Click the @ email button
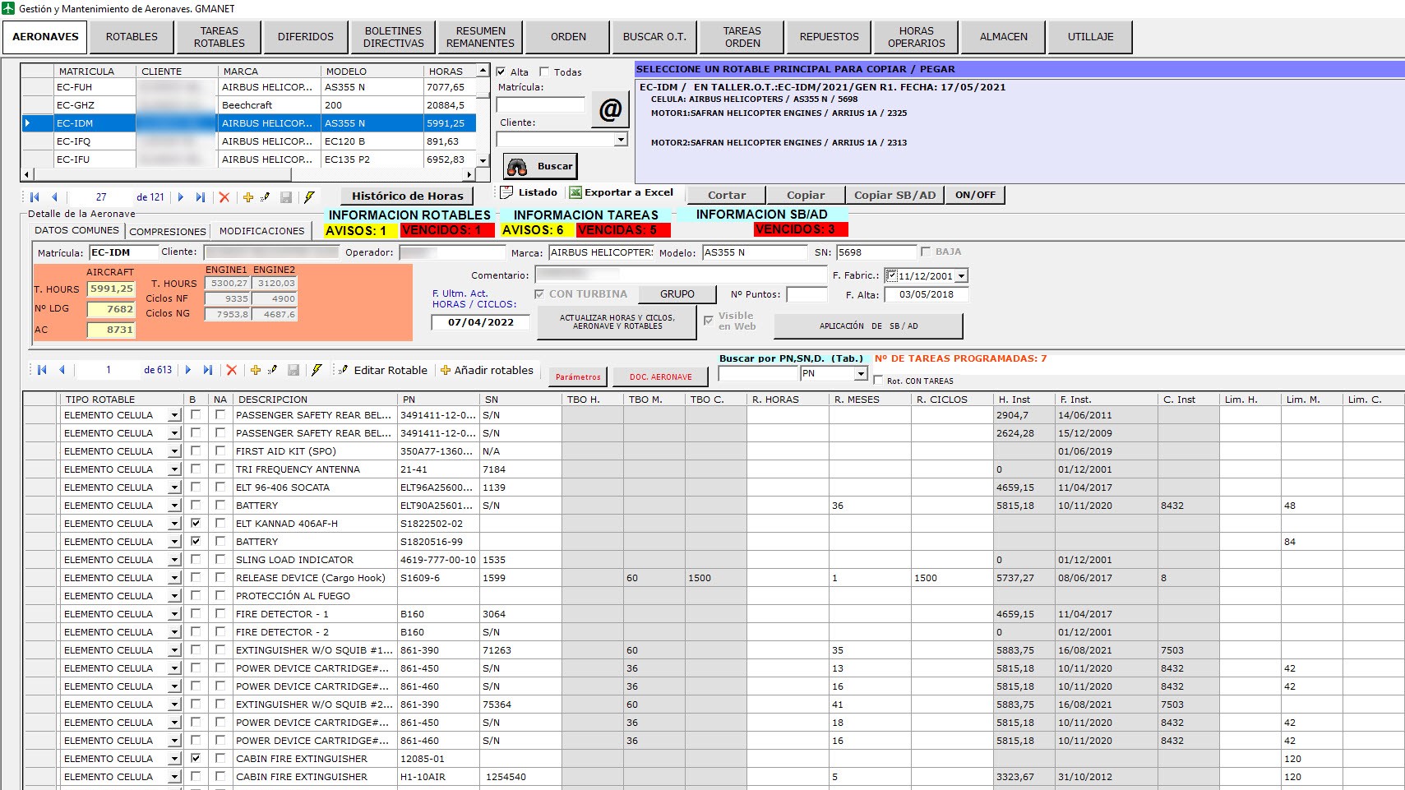 click(610, 109)
